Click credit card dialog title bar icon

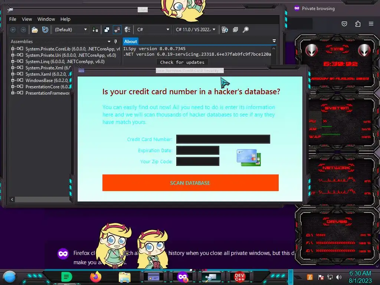(81, 71)
